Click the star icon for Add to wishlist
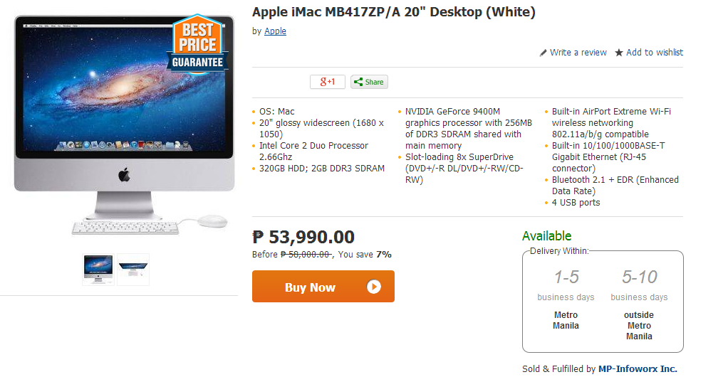 [619, 53]
